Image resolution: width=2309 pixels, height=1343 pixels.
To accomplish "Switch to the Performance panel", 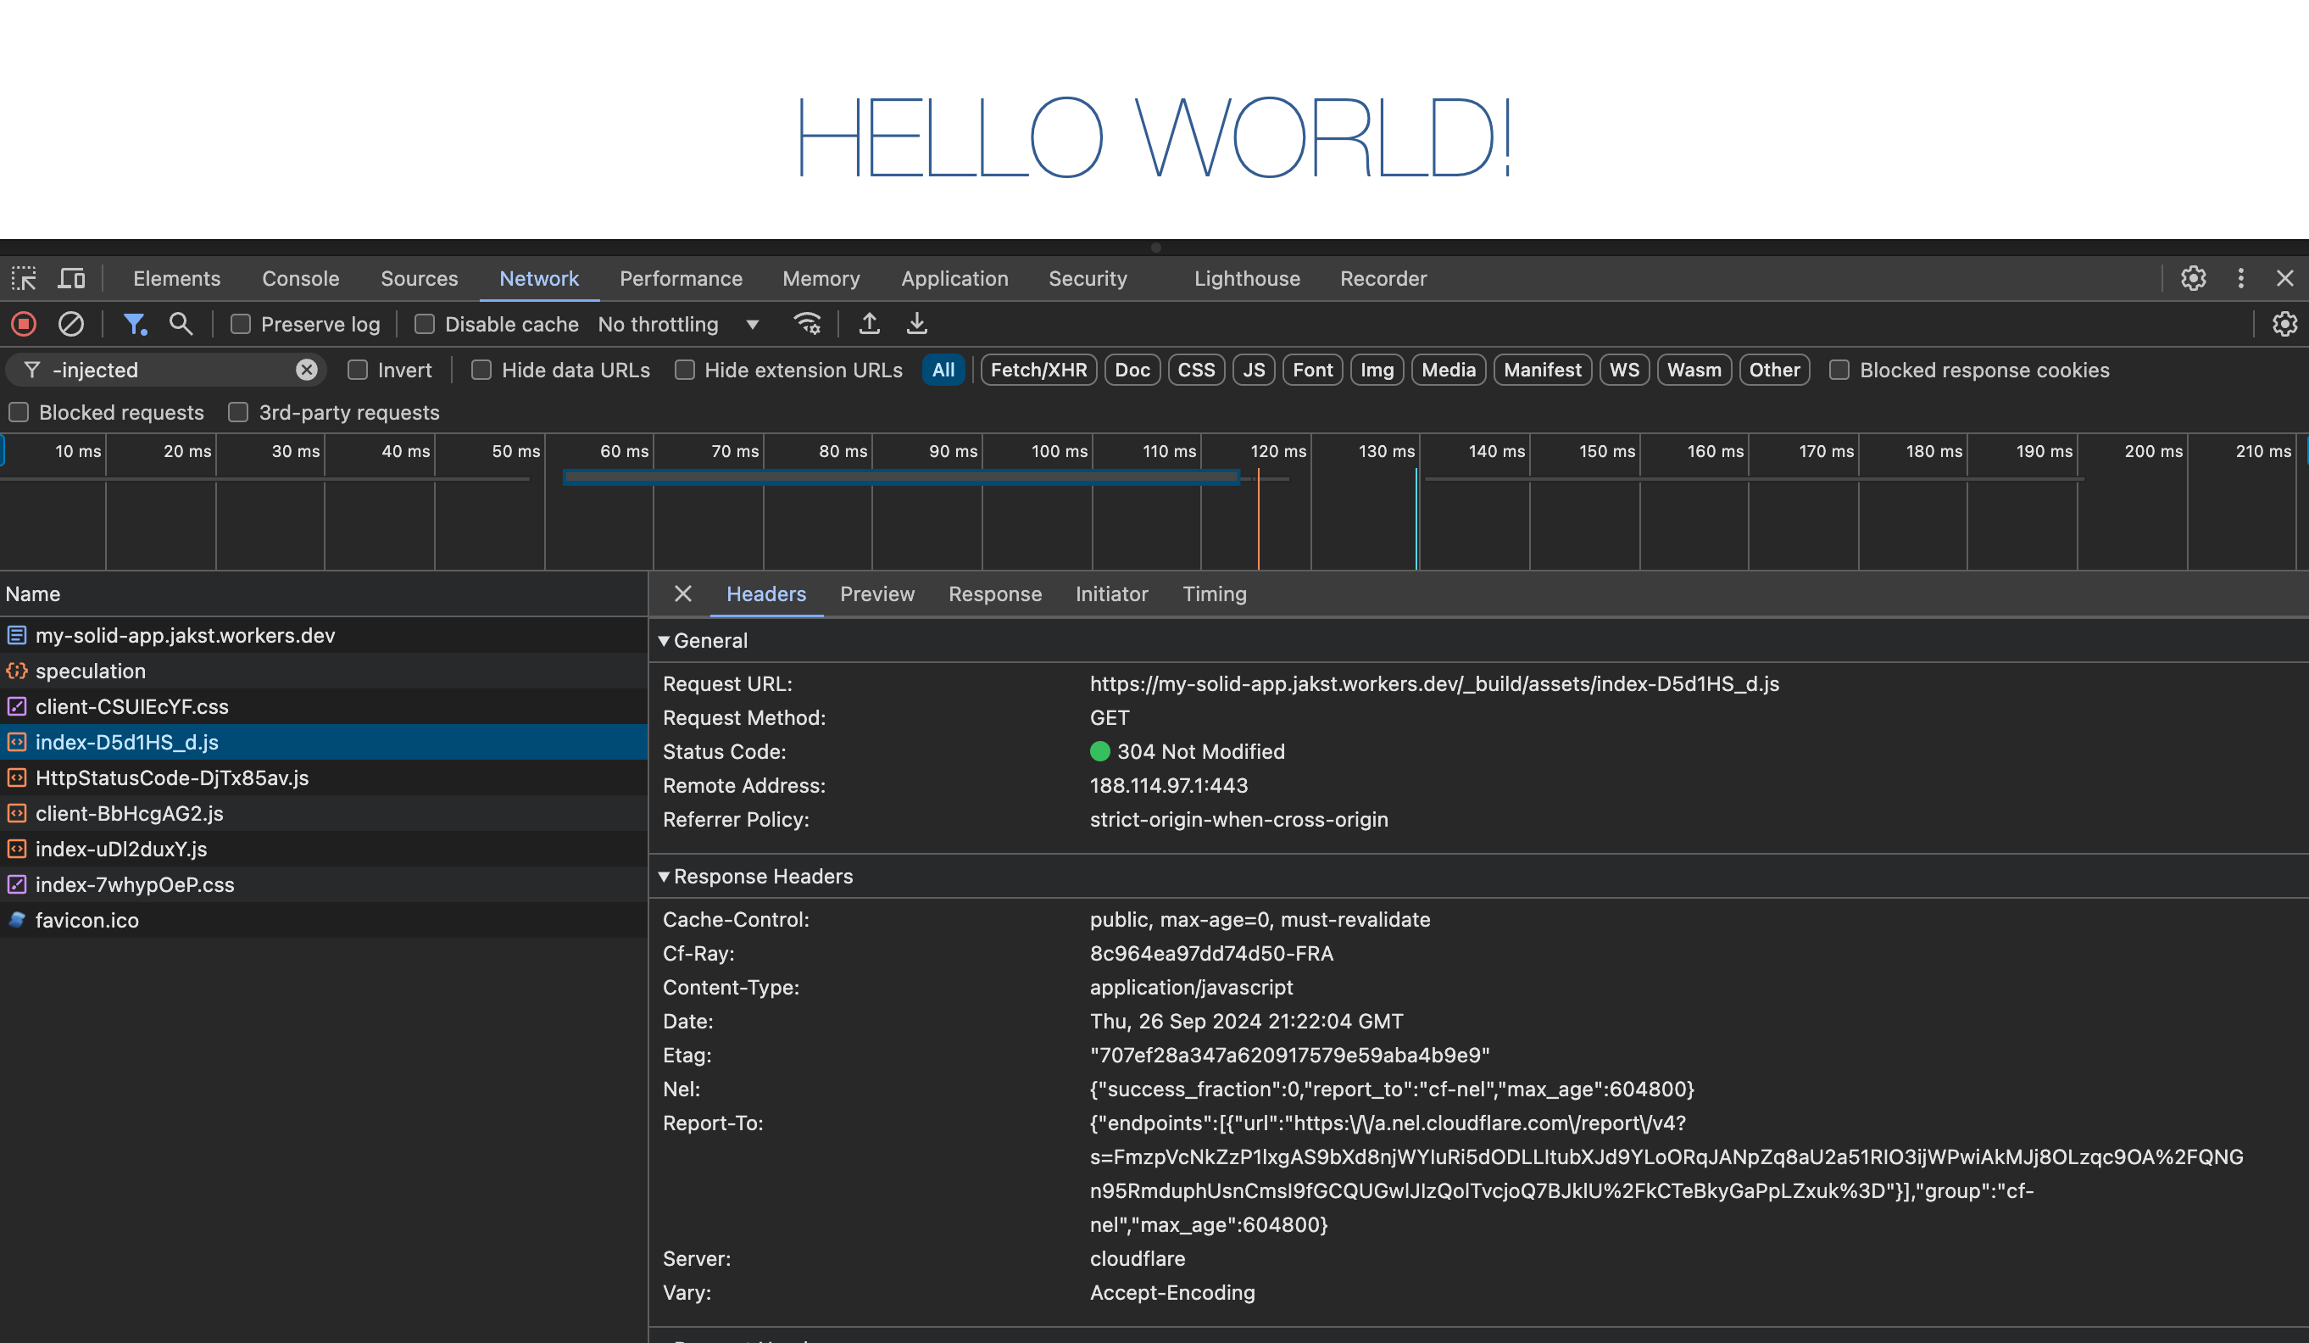I will coord(680,278).
